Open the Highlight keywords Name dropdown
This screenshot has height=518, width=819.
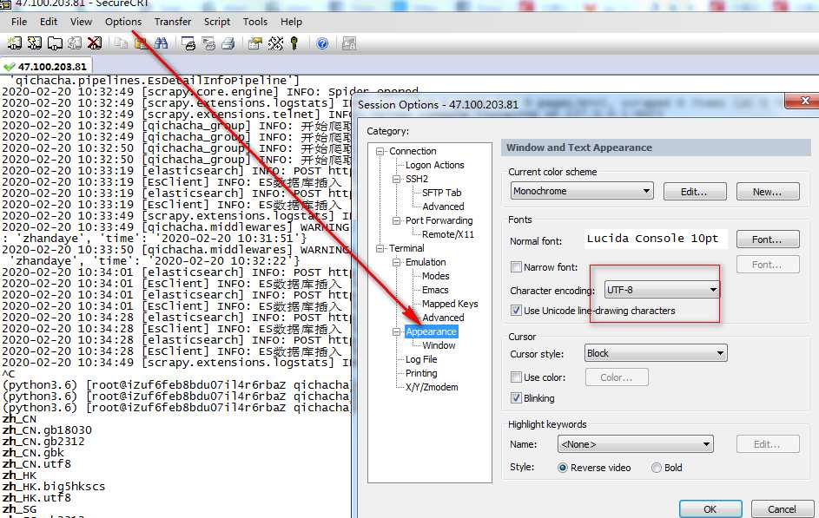click(635, 444)
